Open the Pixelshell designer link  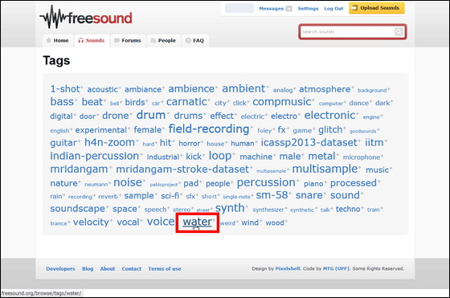click(x=288, y=269)
